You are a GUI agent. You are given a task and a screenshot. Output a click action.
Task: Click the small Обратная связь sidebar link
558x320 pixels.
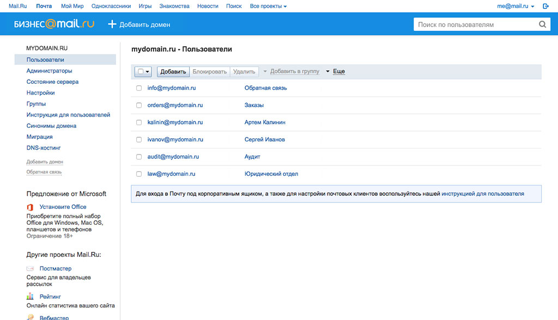click(44, 172)
